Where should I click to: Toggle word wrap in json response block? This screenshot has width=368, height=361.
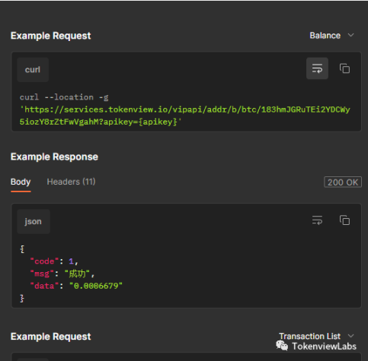pos(317,220)
